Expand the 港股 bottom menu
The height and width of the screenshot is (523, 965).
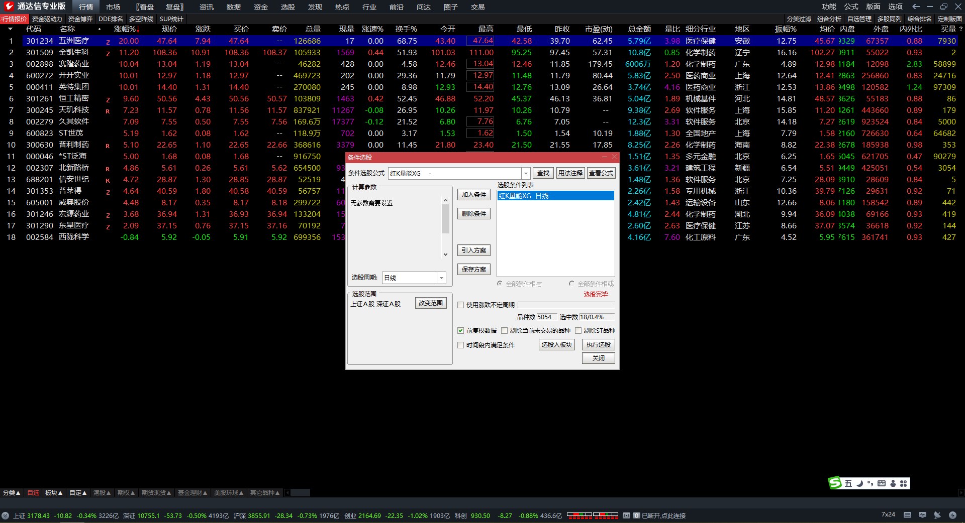click(x=102, y=493)
